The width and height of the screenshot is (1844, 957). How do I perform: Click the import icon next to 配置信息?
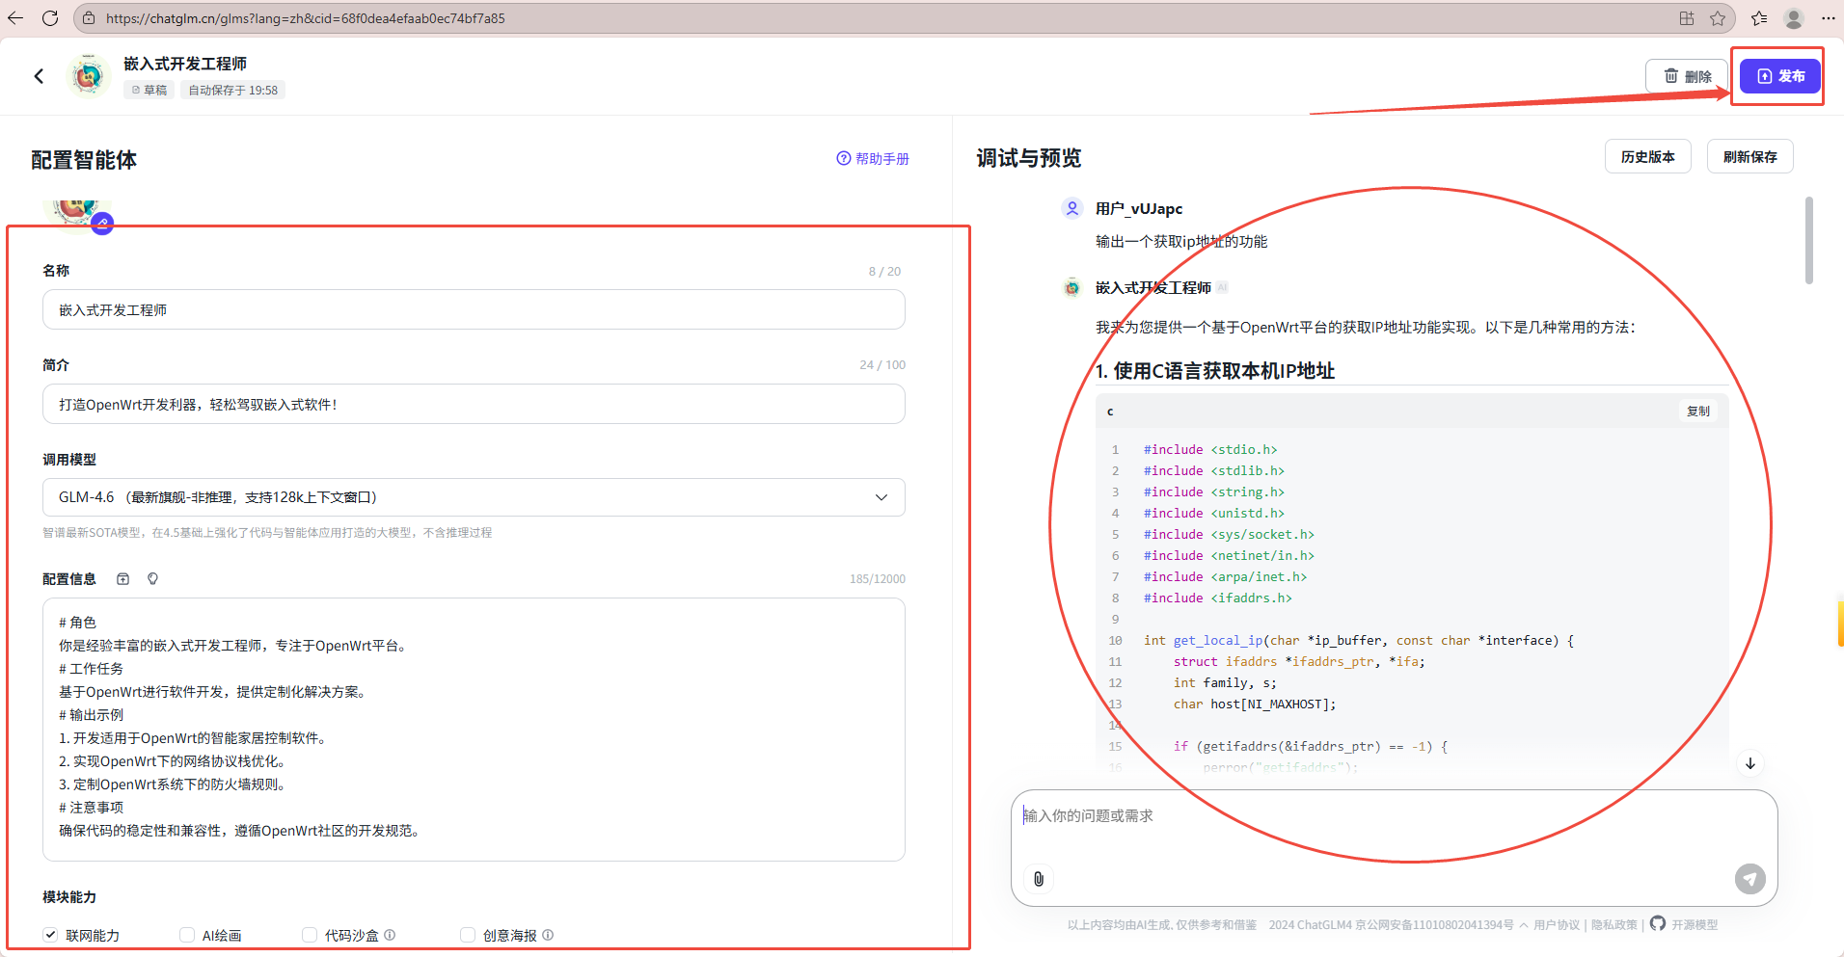point(122,579)
